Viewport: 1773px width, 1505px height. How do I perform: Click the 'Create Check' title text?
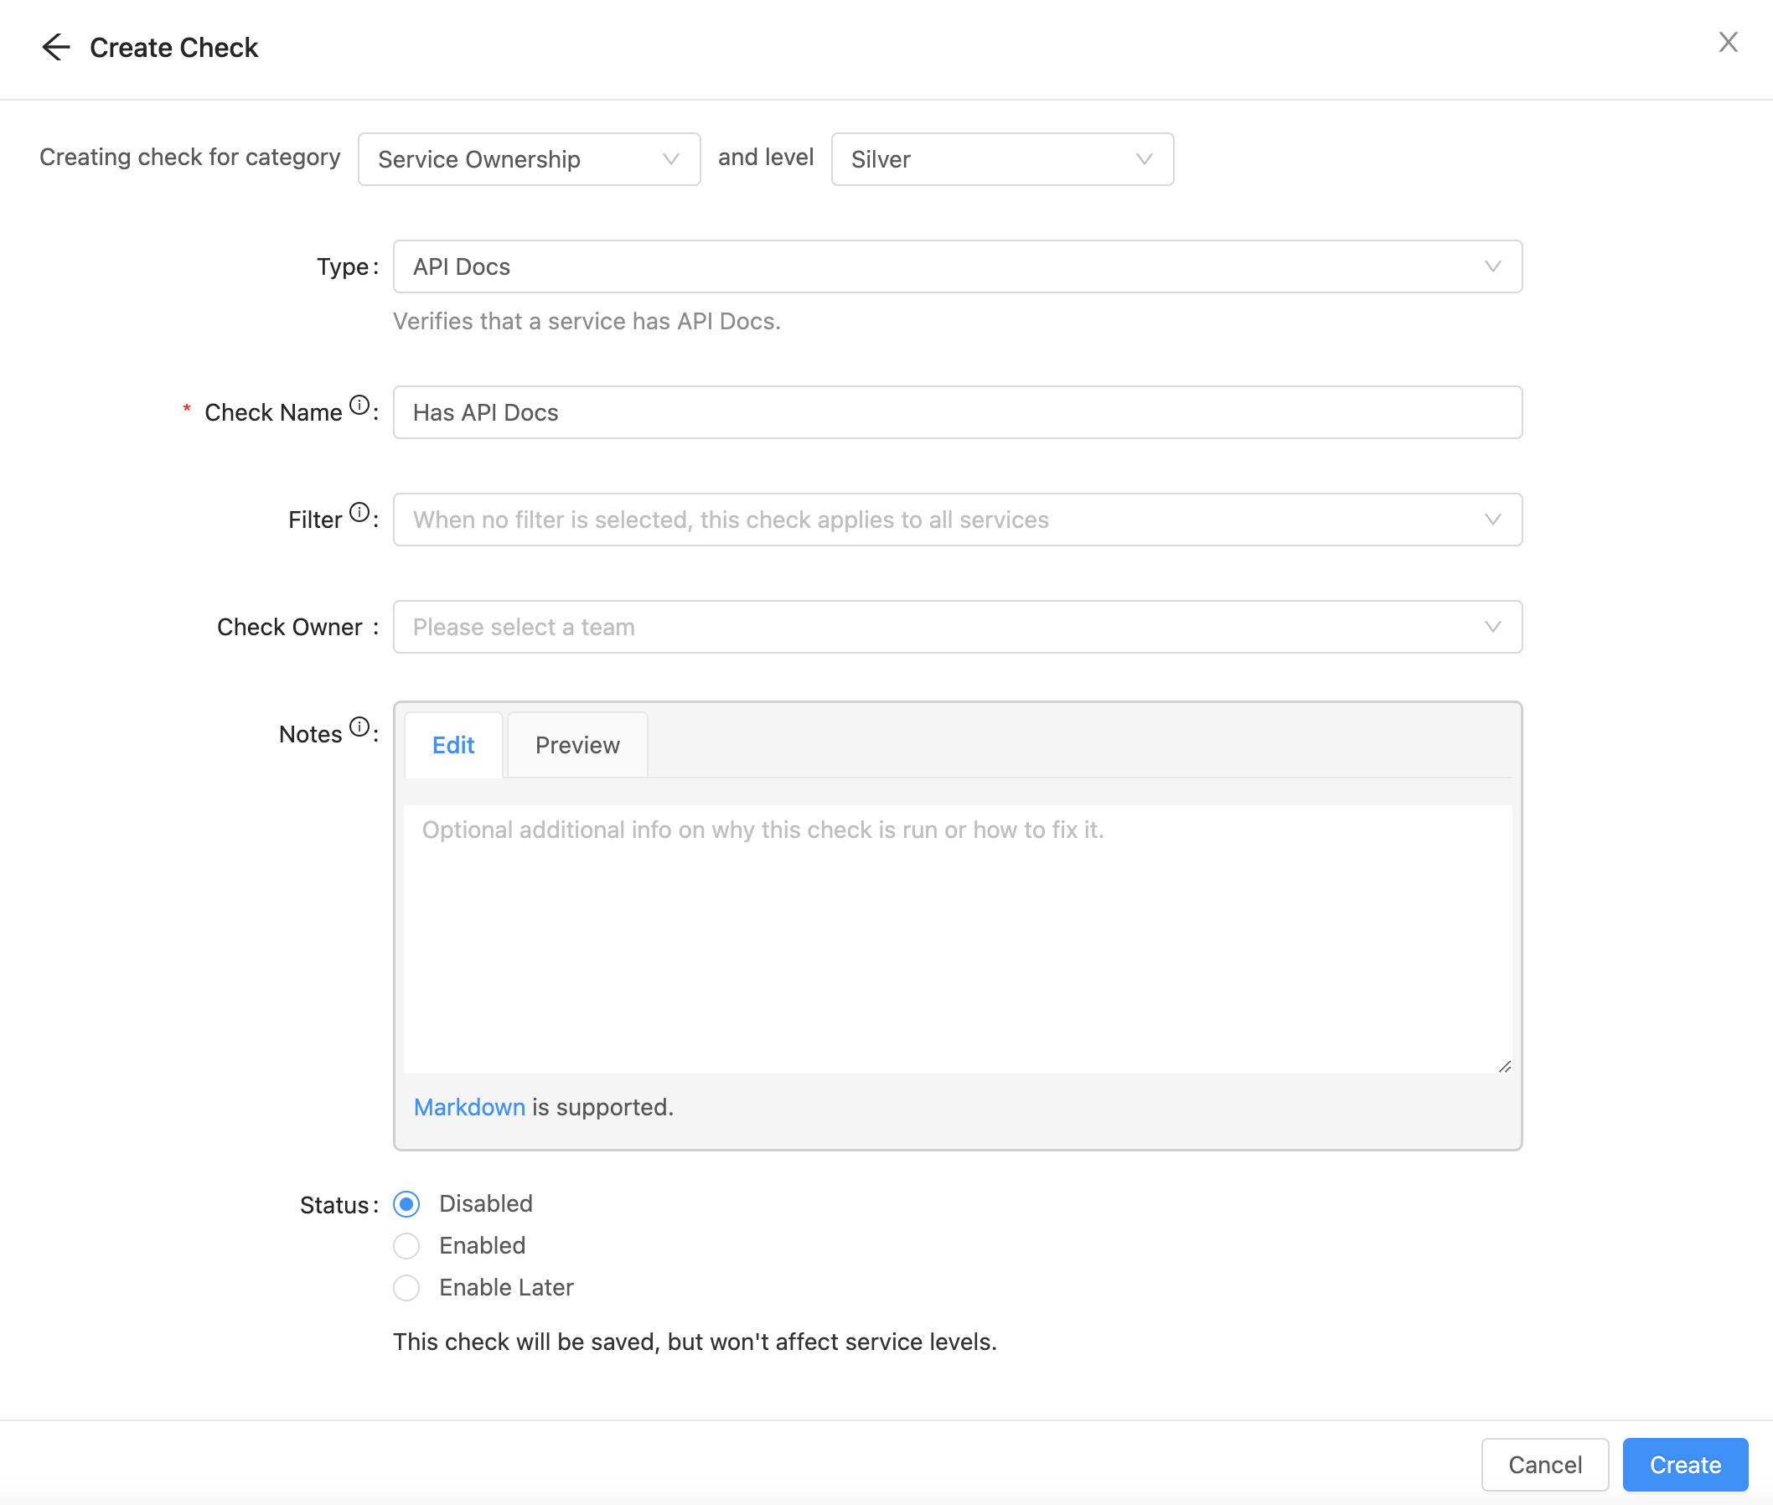pyautogui.click(x=173, y=48)
